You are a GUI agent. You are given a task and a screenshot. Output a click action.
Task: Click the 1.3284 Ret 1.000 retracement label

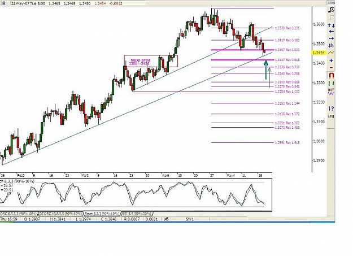pyautogui.click(x=287, y=92)
